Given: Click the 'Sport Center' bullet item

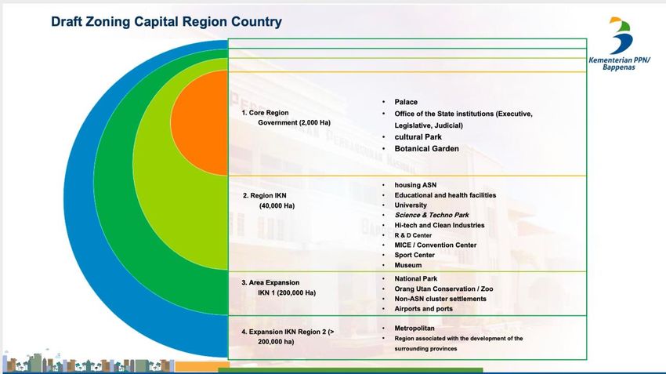Looking at the screenshot, I should [x=414, y=255].
